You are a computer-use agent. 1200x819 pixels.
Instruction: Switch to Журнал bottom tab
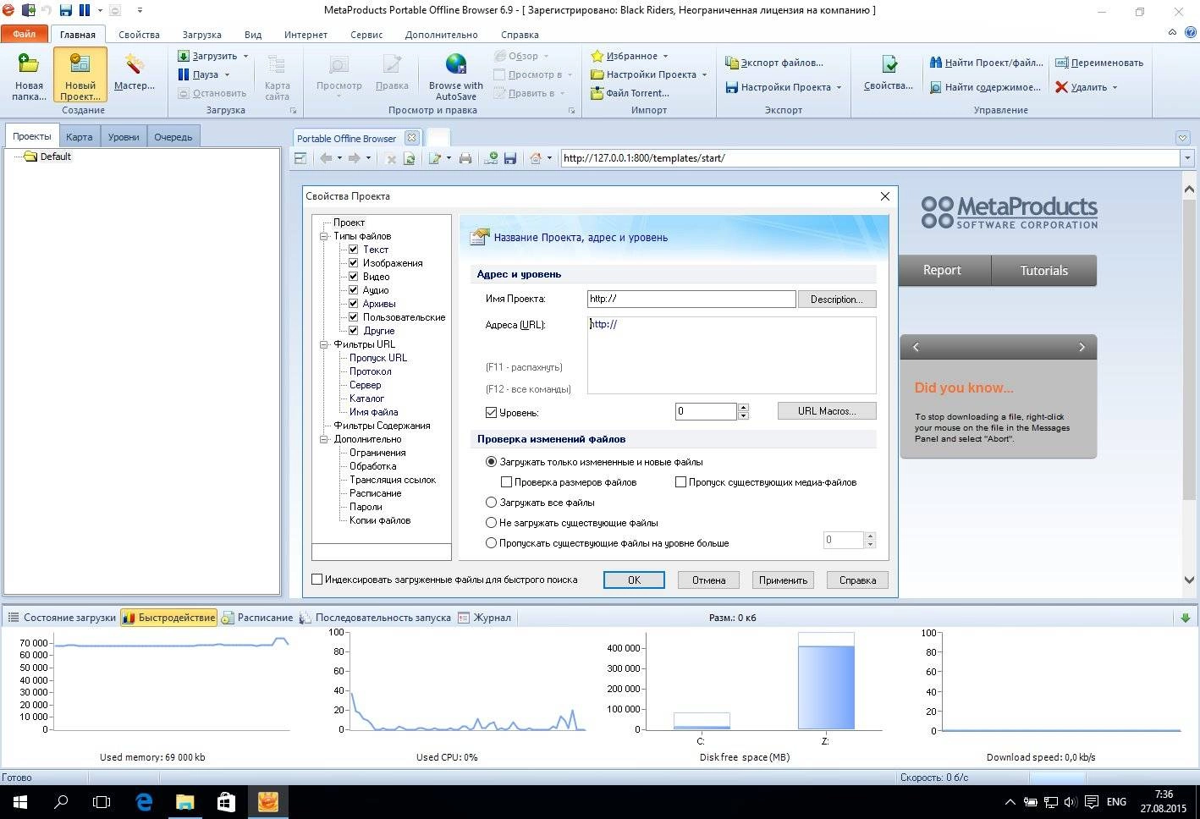[485, 618]
